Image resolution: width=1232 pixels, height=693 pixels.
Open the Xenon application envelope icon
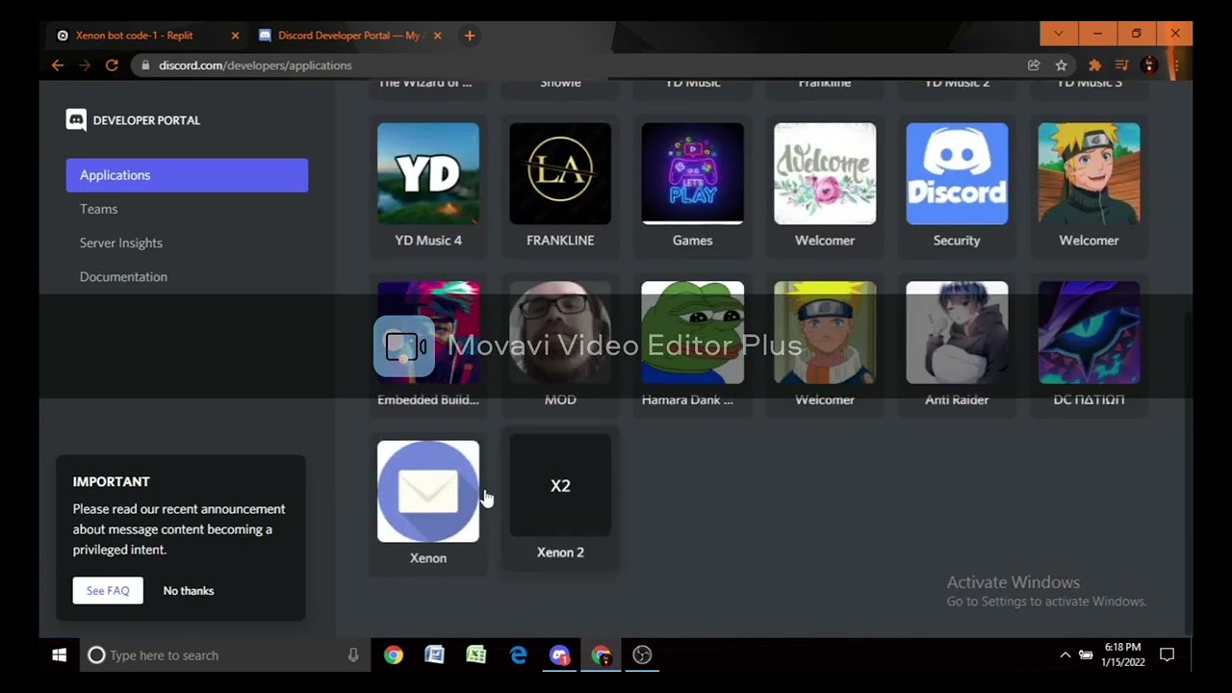[x=428, y=491]
